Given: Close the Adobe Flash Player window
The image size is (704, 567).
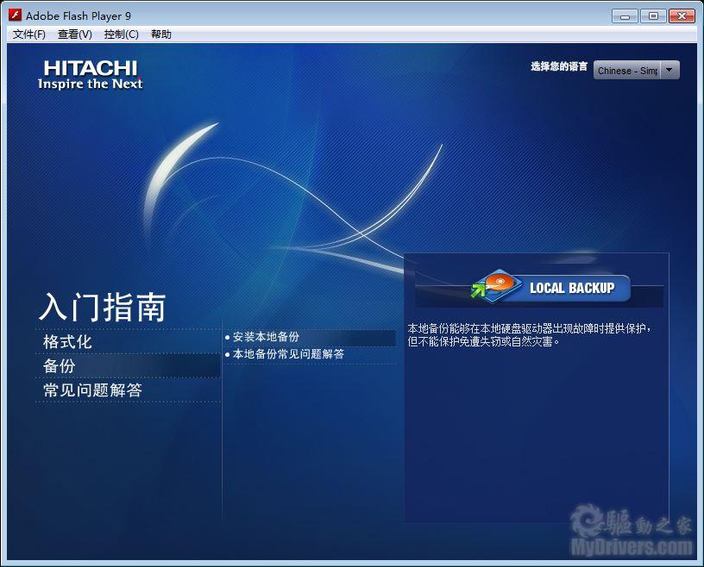Looking at the screenshot, I should coord(682,16).
